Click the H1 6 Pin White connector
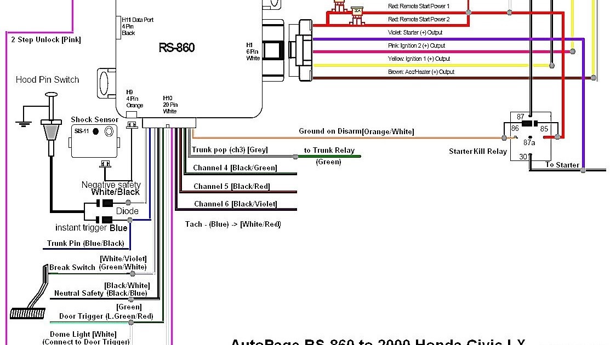The height and width of the screenshot is (345, 610). [273, 51]
